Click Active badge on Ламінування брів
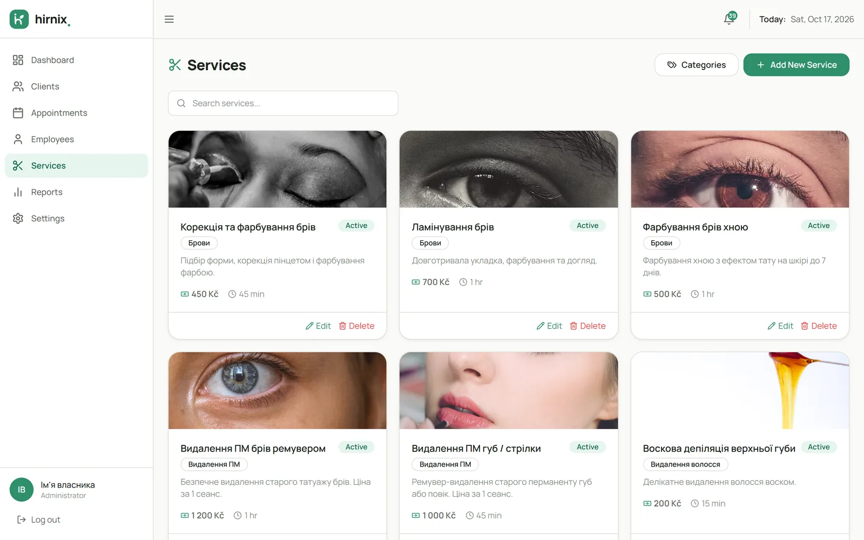 [588, 226]
